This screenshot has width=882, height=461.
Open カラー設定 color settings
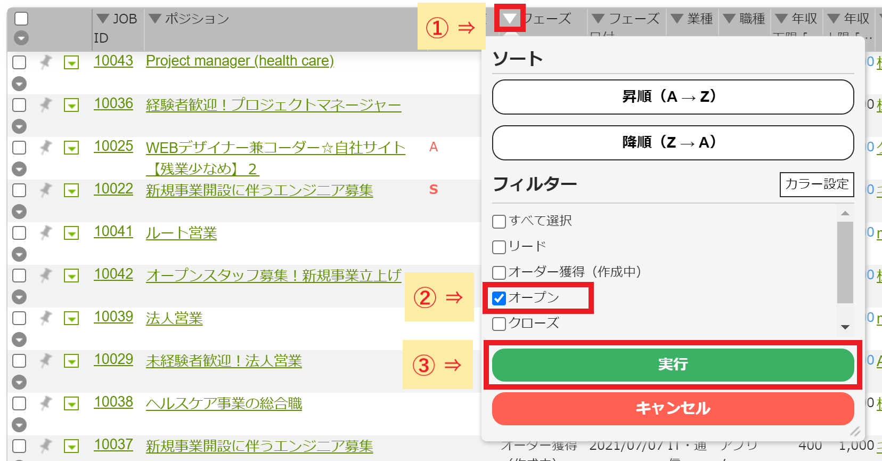pyautogui.click(x=816, y=184)
